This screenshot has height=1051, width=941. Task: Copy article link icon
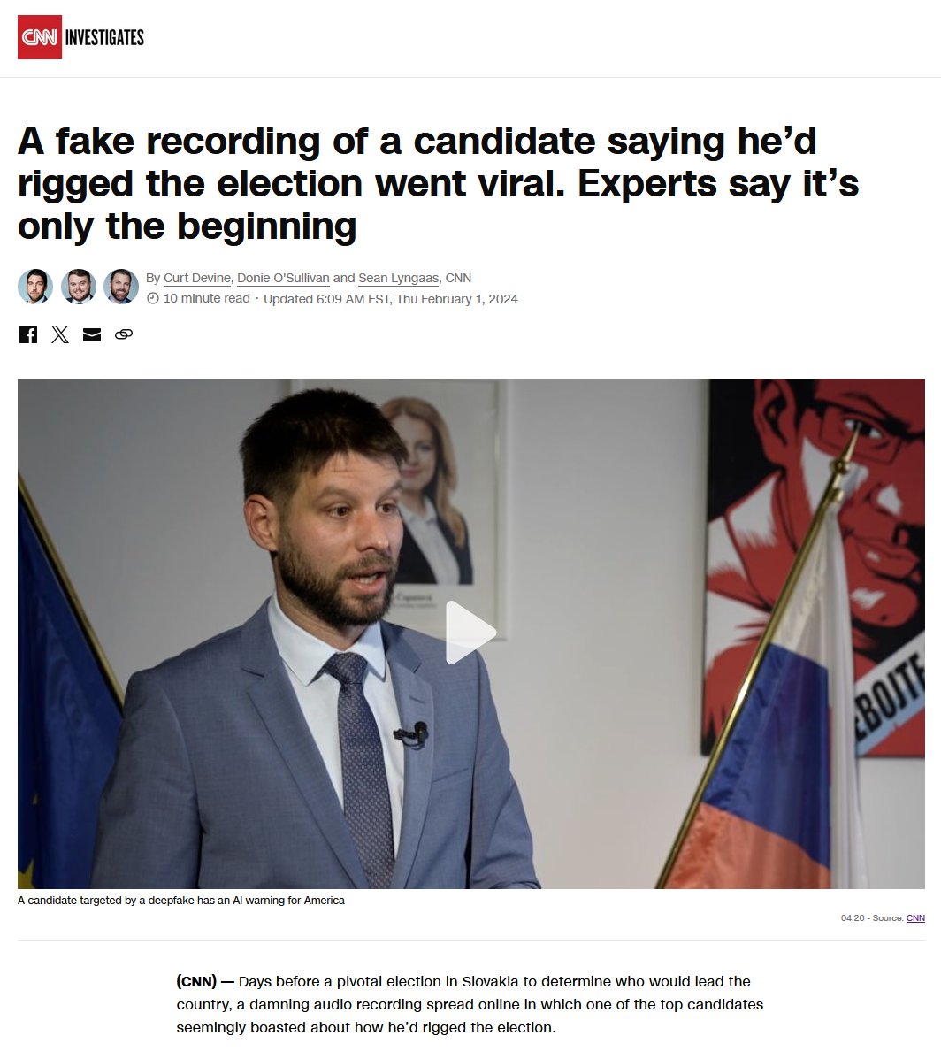[x=124, y=334]
